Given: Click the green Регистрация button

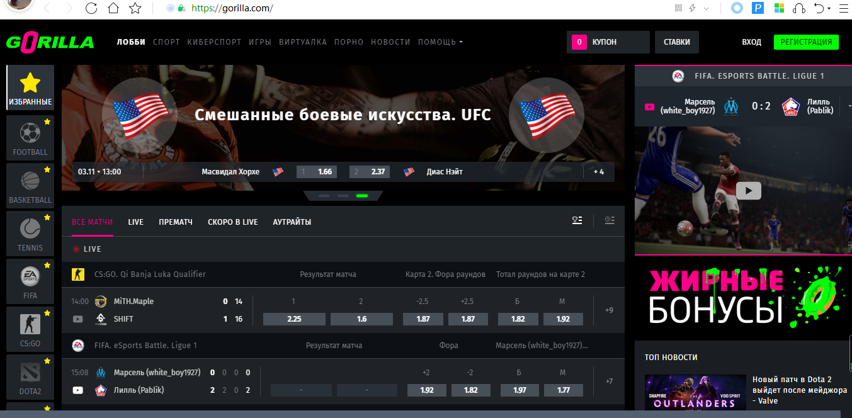Looking at the screenshot, I should (x=806, y=42).
